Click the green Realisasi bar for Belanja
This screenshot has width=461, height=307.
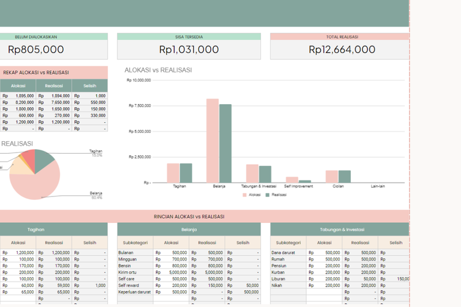225,143
